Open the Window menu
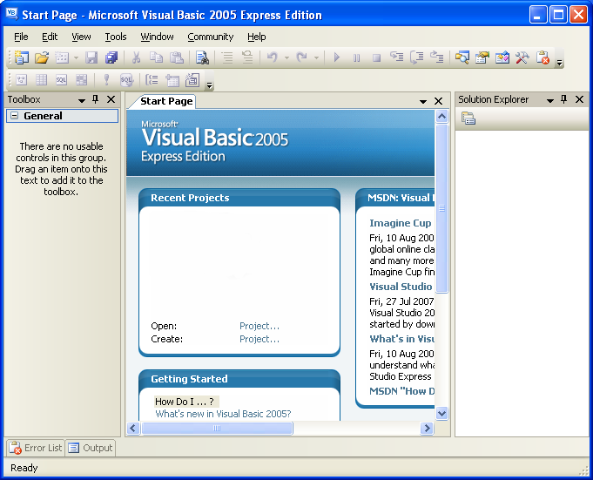593x480 pixels. (x=158, y=37)
